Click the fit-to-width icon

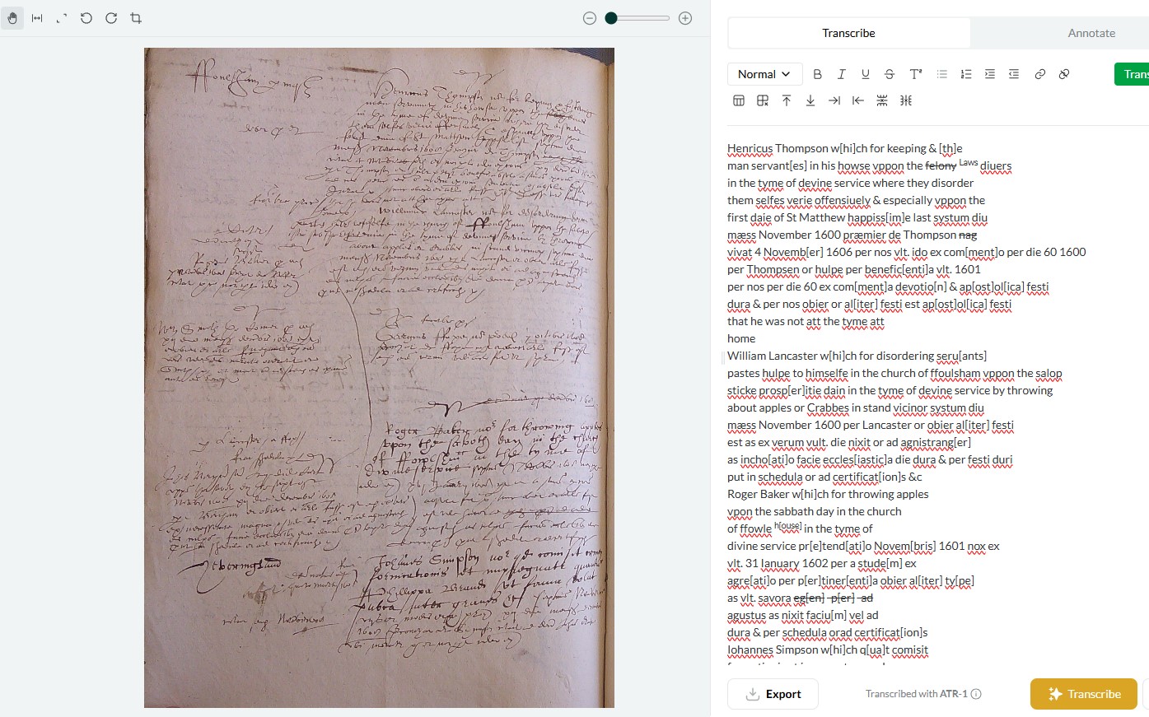click(37, 18)
